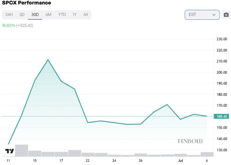Click the 130.00 price axis label

222,150
